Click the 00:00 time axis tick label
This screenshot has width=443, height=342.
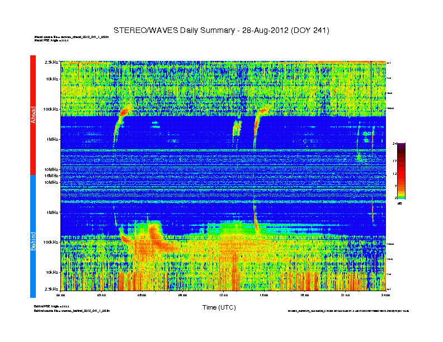point(61,294)
